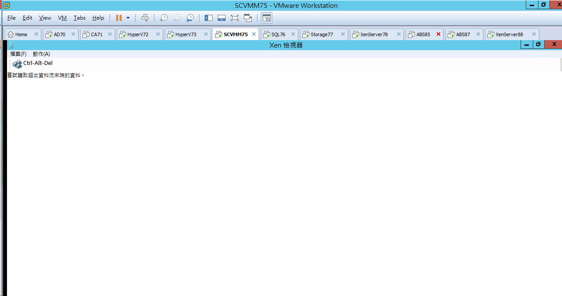Switch to Unity mode icon
562x296 pixels.
pos(248,18)
